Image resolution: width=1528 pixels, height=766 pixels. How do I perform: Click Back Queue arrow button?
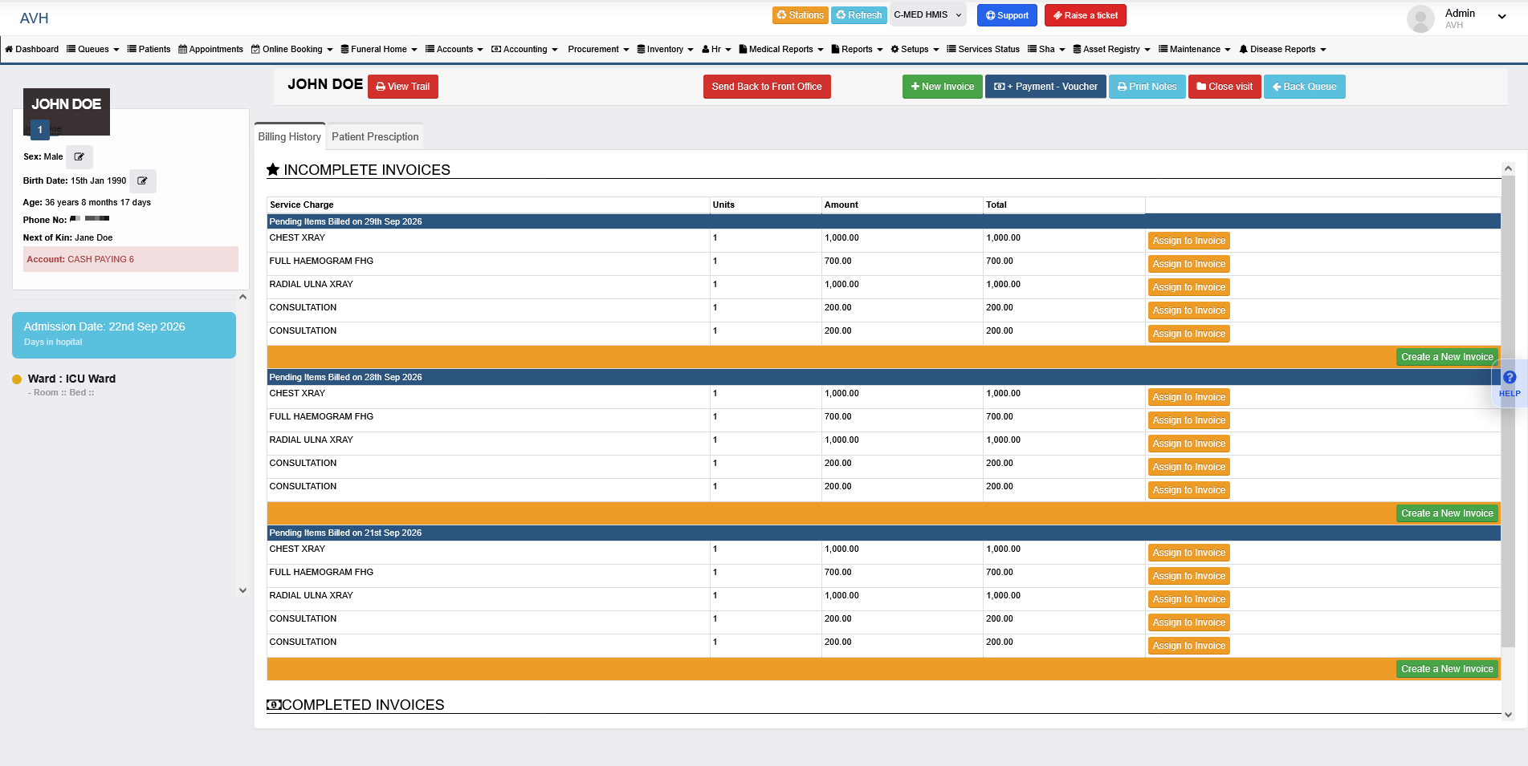click(1305, 87)
